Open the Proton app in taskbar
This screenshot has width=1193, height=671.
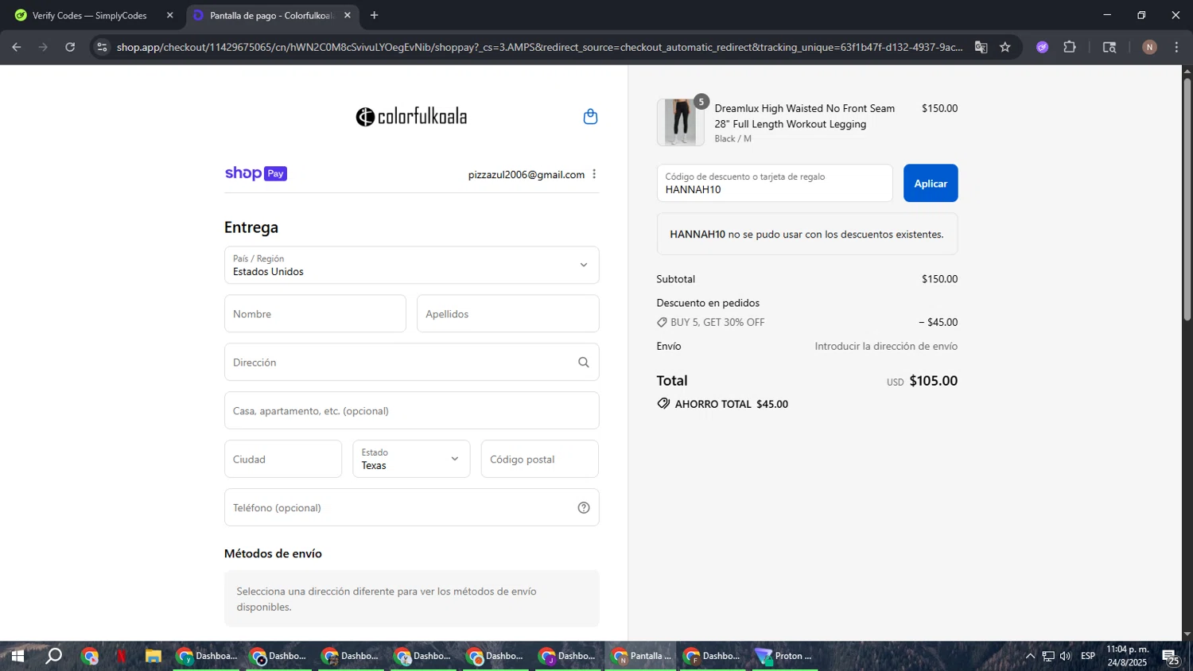785,656
